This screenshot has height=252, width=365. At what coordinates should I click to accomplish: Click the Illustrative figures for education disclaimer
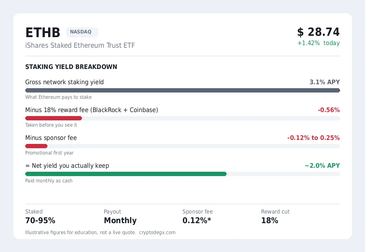[x=81, y=232]
